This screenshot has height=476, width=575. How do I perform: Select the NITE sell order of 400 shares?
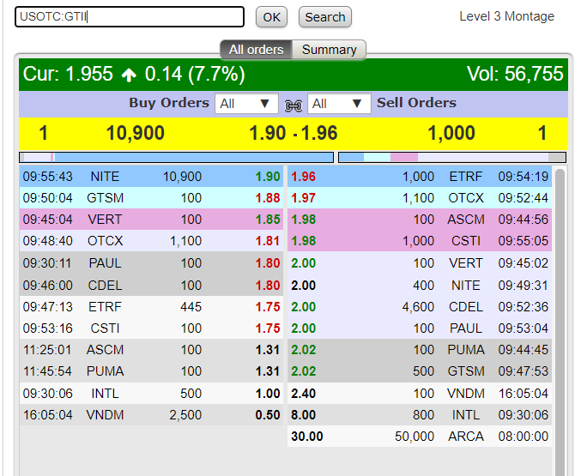pos(420,285)
